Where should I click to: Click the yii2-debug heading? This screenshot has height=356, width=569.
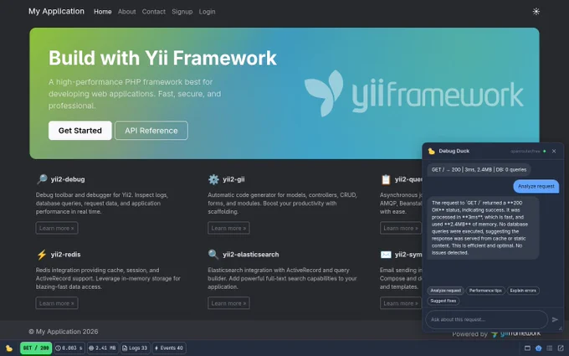coord(68,179)
